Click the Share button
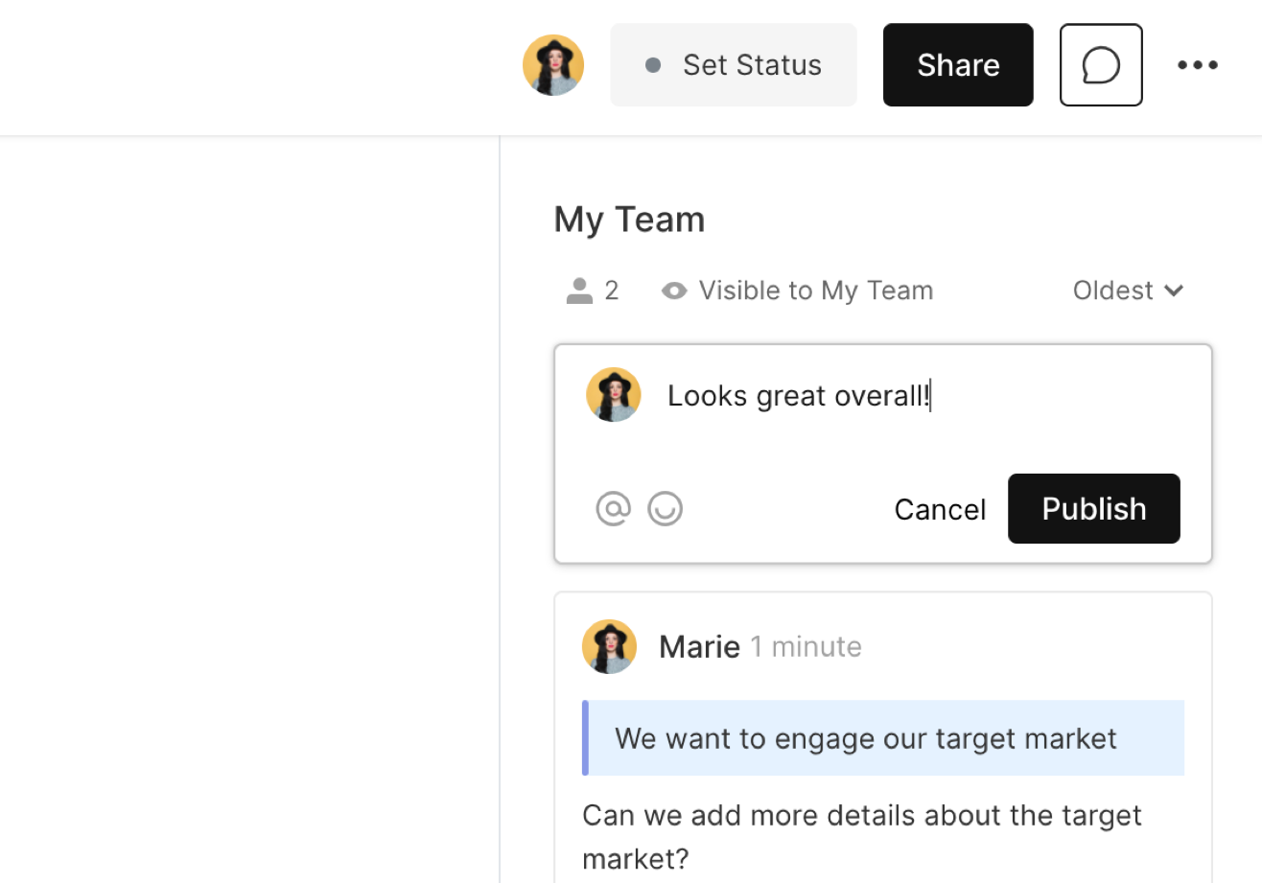1262x883 pixels. (x=958, y=65)
